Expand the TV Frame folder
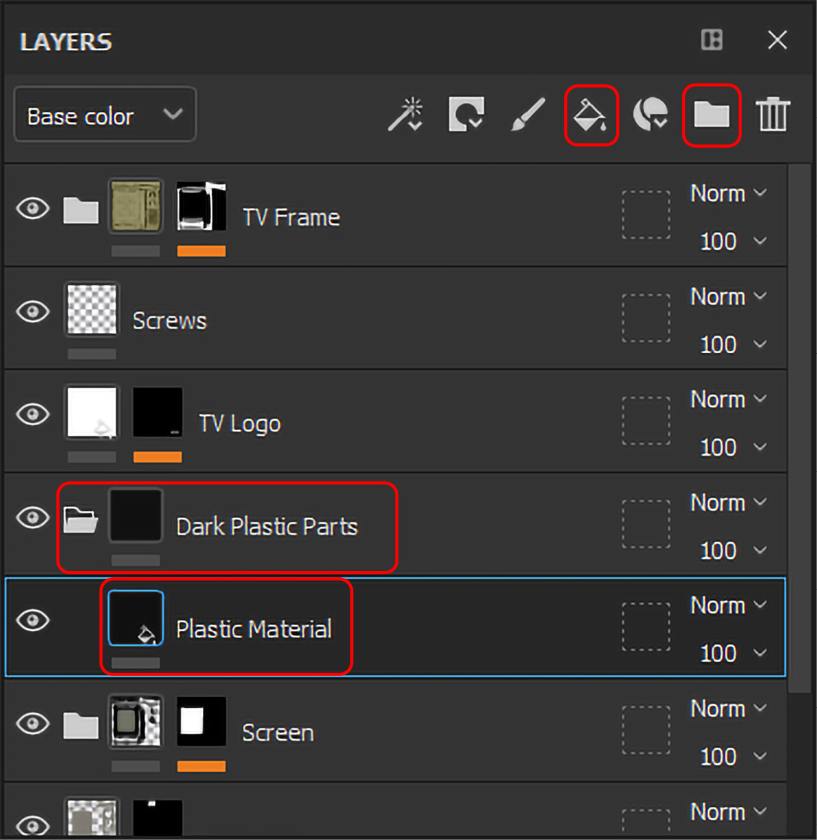 [x=81, y=210]
